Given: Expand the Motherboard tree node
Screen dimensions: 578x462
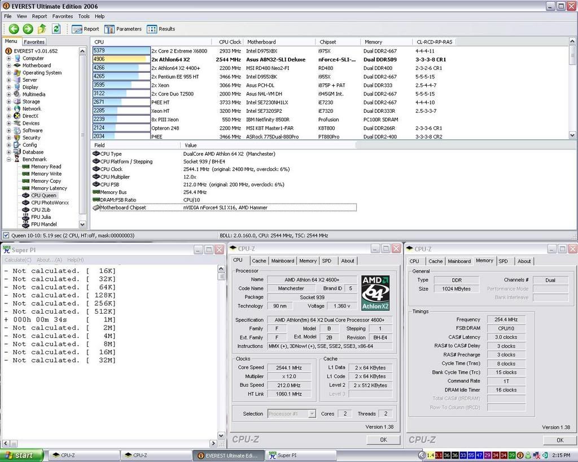Looking at the screenshot, I should click(x=9, y=65).
